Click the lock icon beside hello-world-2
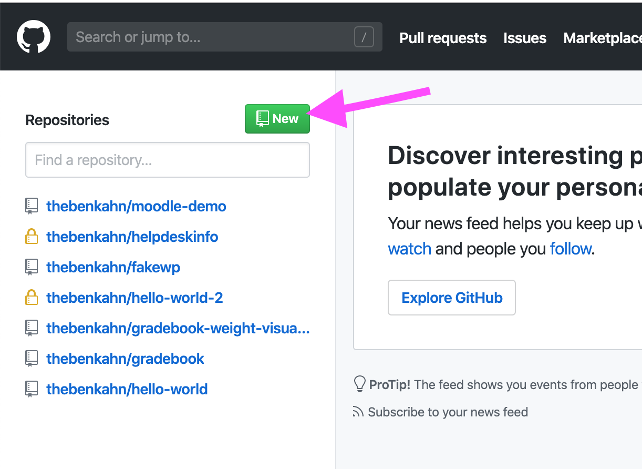Image resolution: width=642 pixels, height=469 pixels. click(x=32, y=297)
